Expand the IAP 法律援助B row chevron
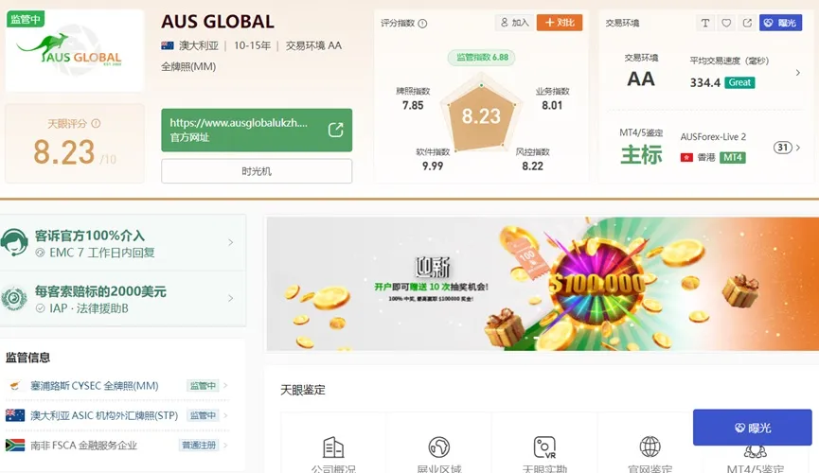The height and width of the screenshot is (473, 819). click(231, 298)
